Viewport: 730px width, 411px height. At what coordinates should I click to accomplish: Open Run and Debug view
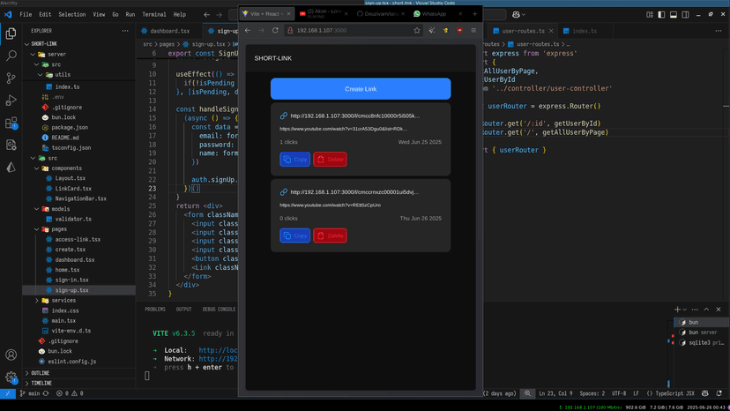coord(11,101)
